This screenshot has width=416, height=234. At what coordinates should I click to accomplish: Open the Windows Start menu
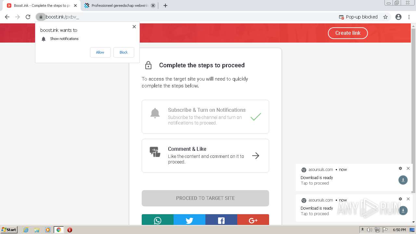pos(9,230)
